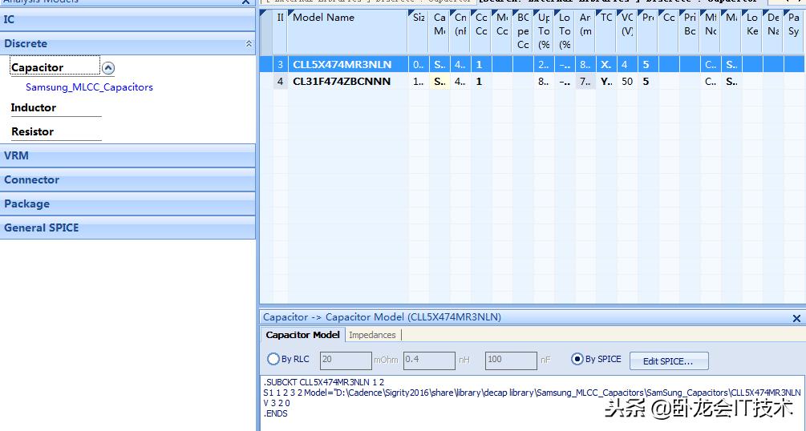Open the General SPICE category section

tap(128, 228)
